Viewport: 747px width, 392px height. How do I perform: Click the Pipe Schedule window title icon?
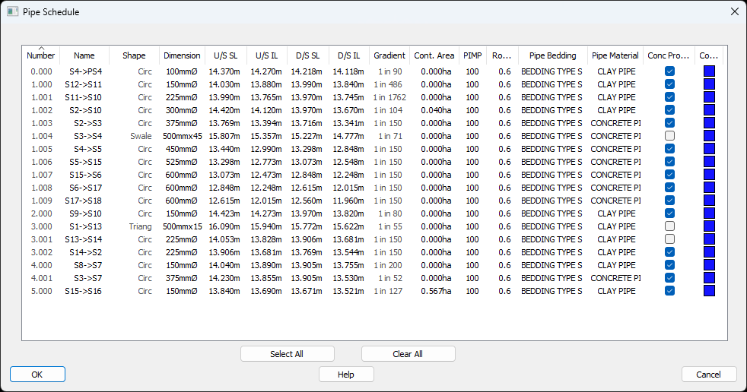click(x=12, y=12)
